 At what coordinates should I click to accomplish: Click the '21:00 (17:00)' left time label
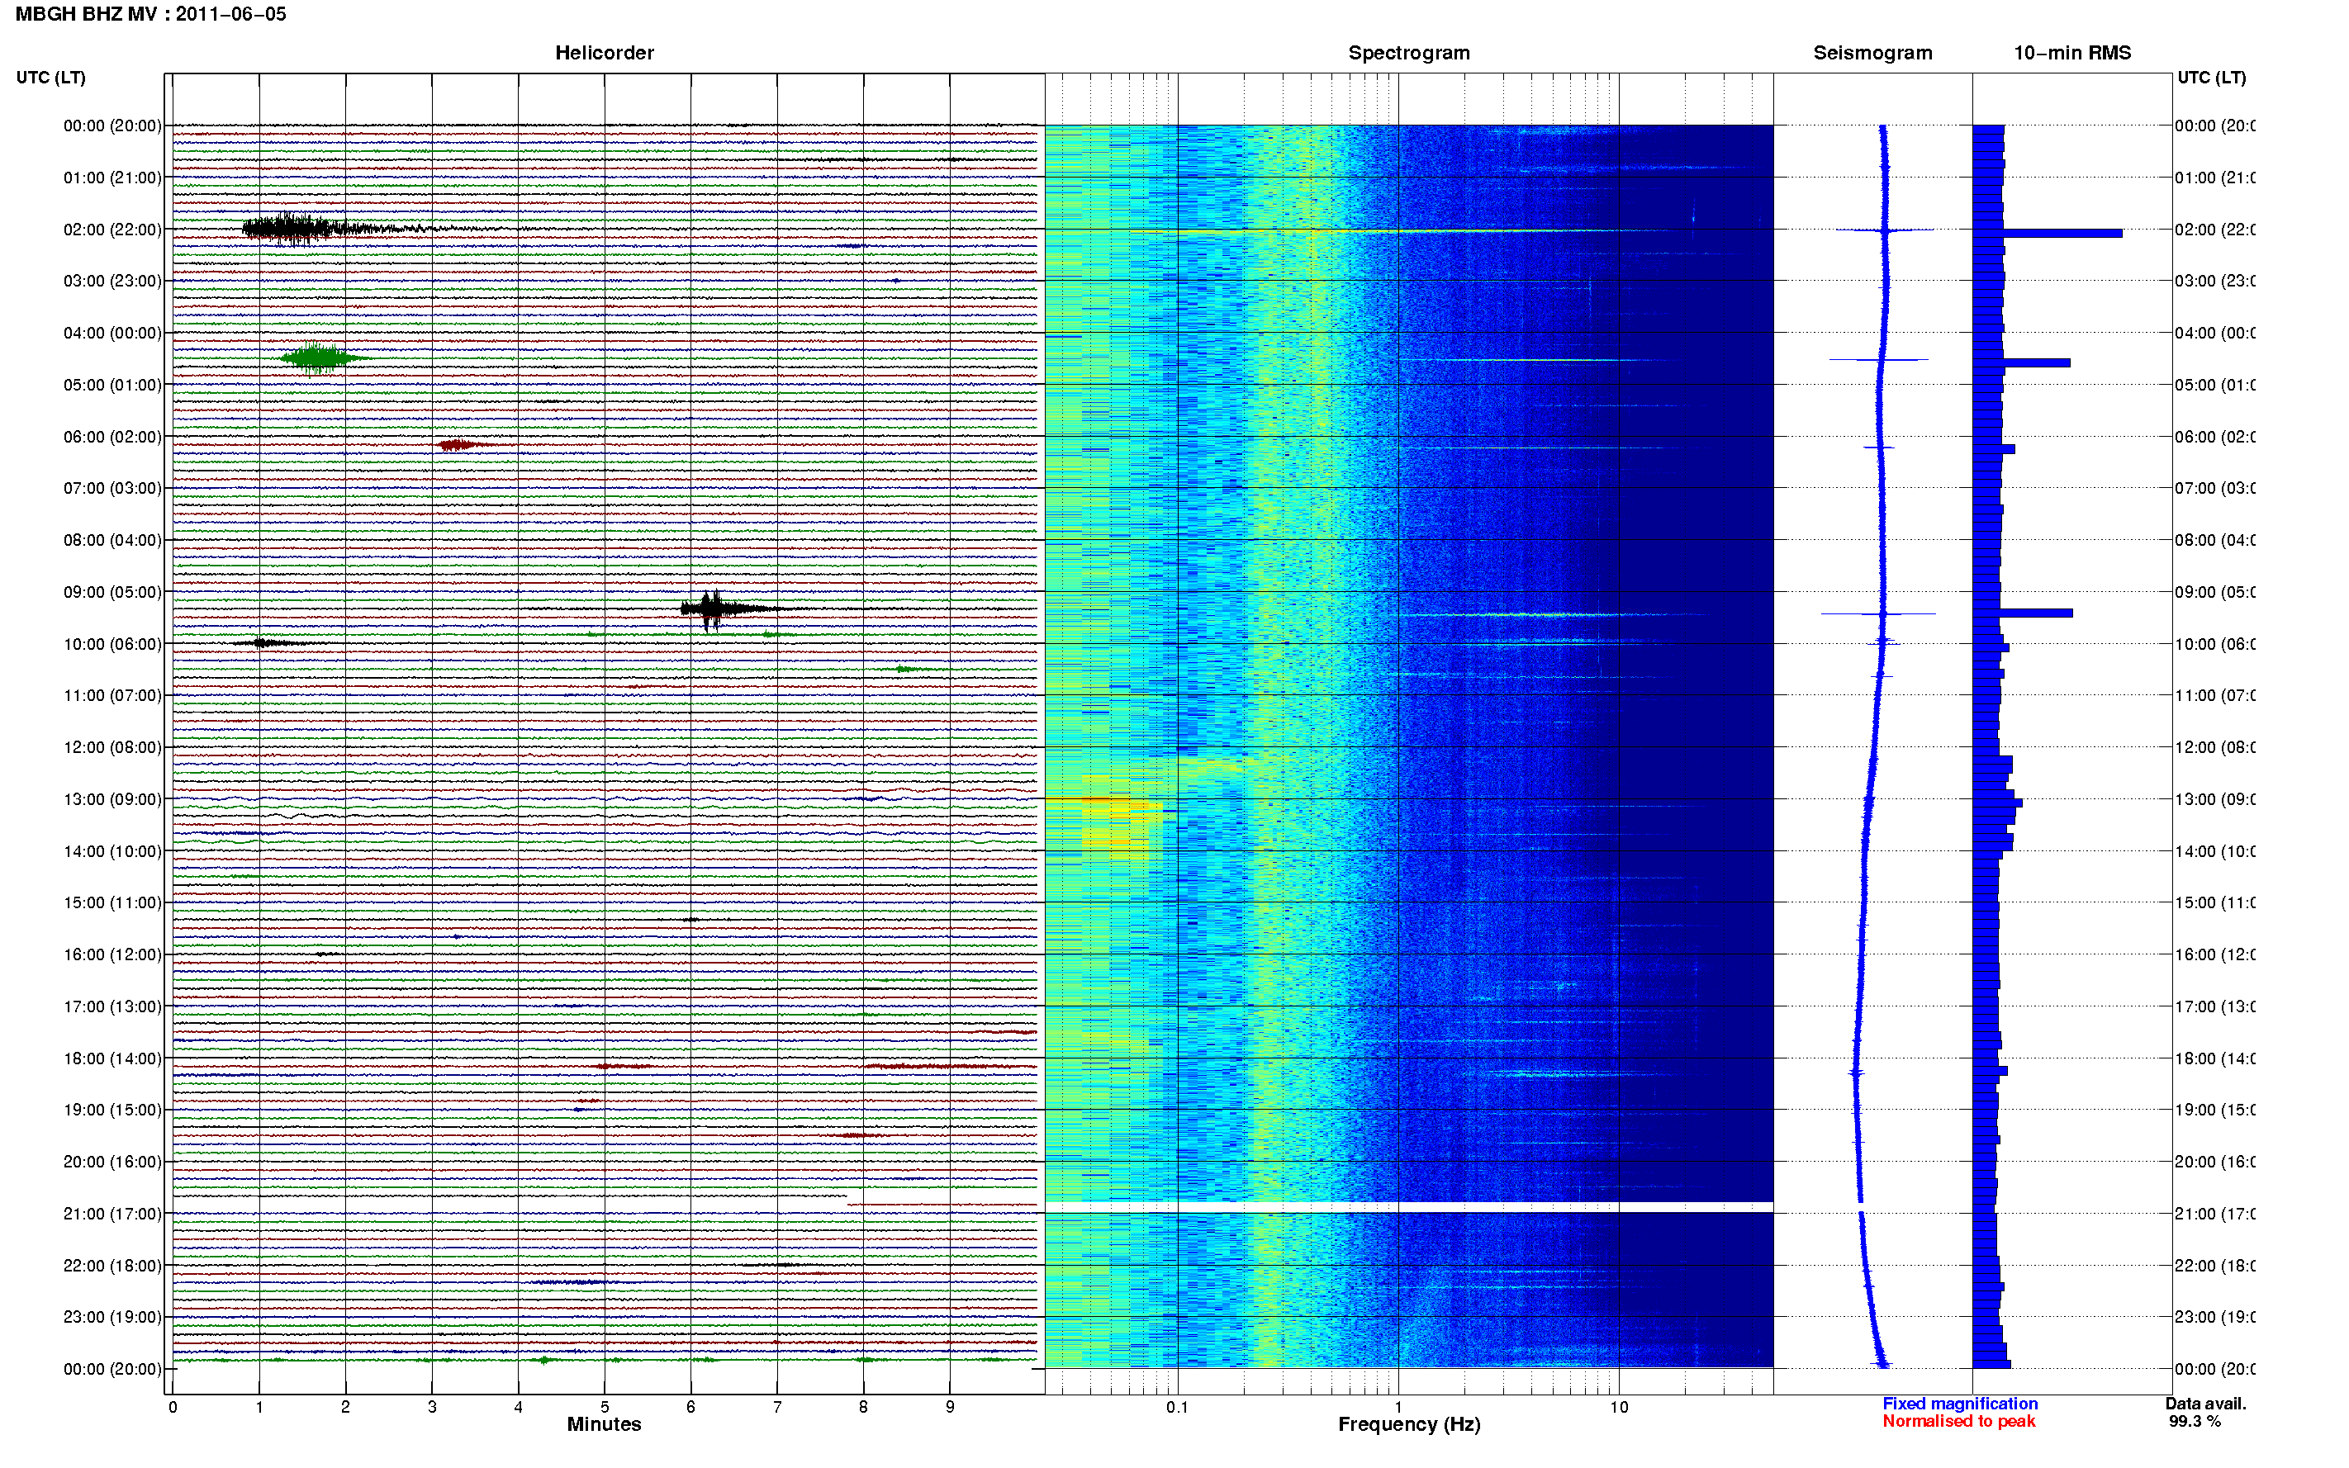112,1214
